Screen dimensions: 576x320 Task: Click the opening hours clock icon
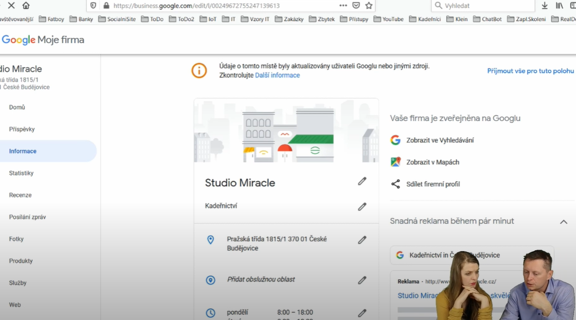(x=211, y=313)
